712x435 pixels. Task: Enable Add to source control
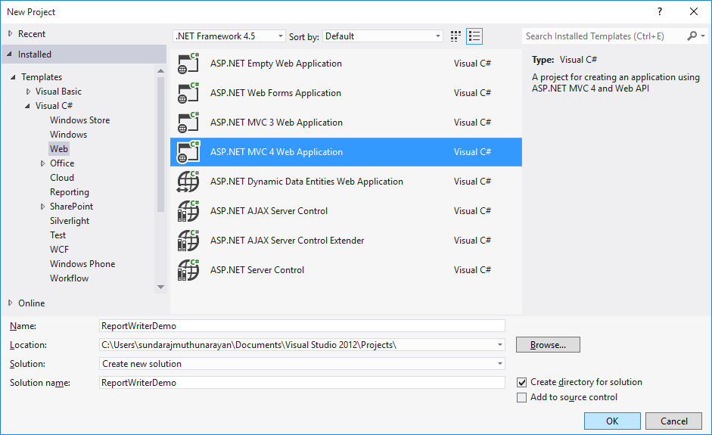521,398
